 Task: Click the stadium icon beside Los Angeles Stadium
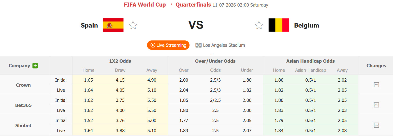198,45
